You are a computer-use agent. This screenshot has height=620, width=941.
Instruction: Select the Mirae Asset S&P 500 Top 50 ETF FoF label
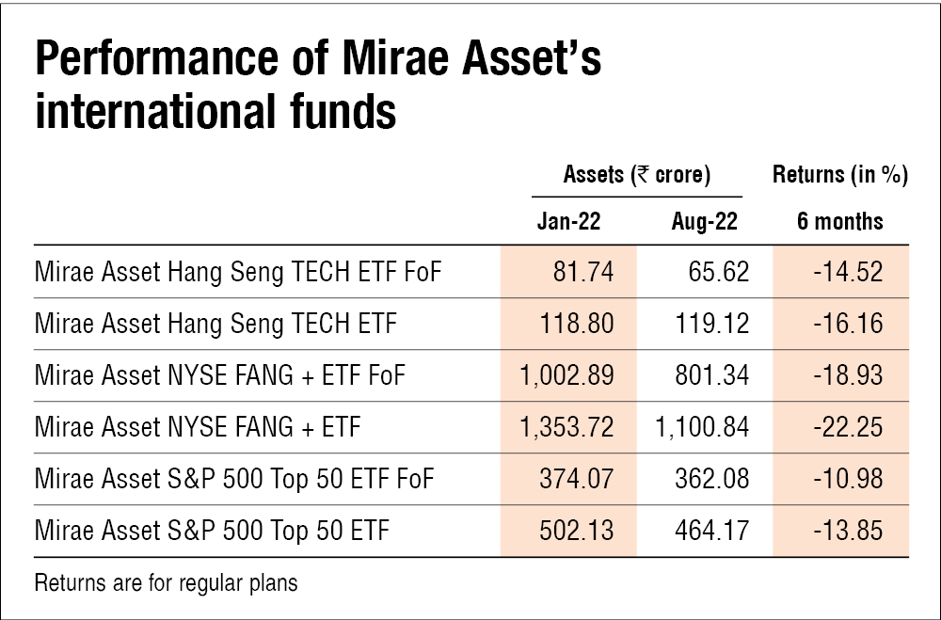234,480
